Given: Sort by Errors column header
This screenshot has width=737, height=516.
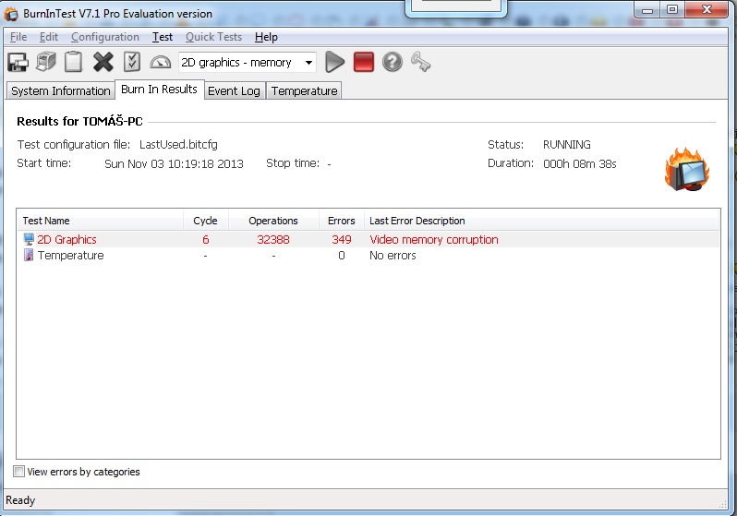Looking at the screenshot, I should (341, 221).
